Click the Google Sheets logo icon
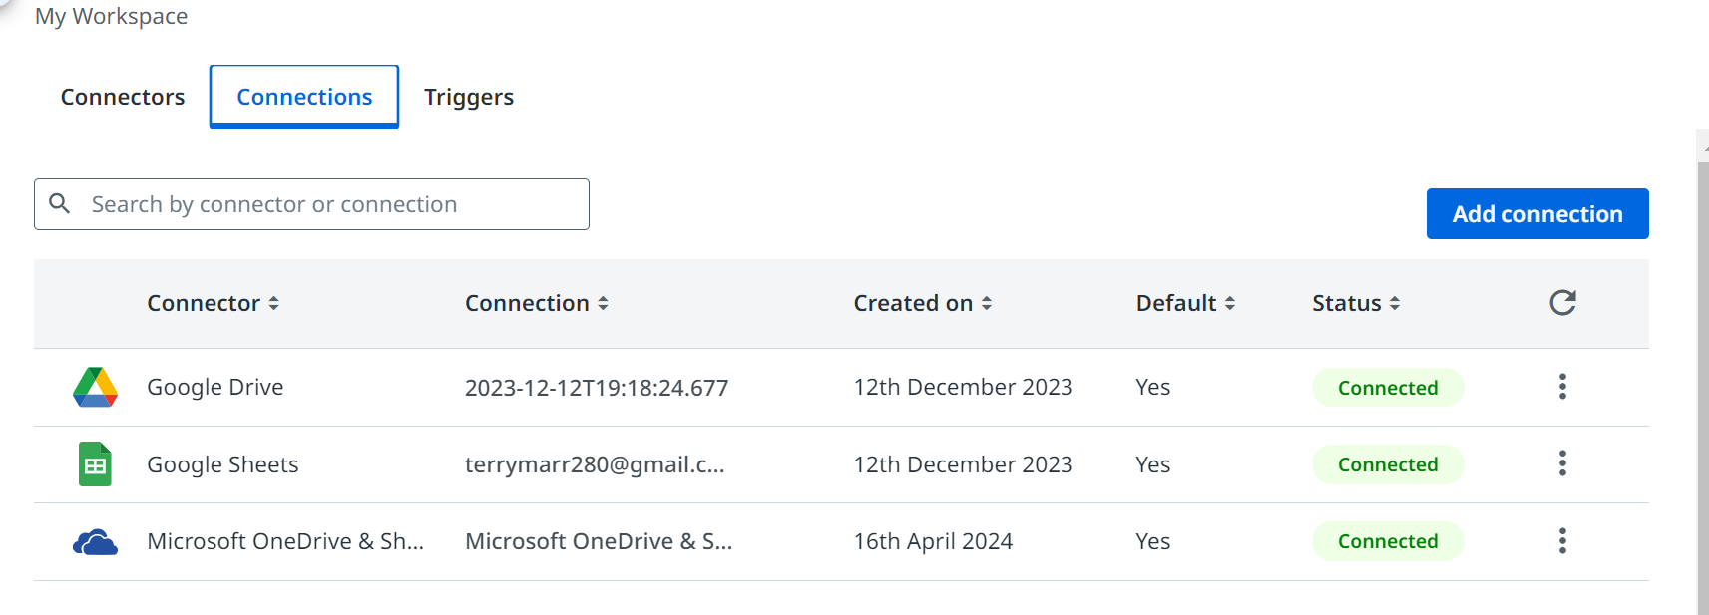Image resolution: width=1709 pixels, height=615 pixels. [95, 463]
